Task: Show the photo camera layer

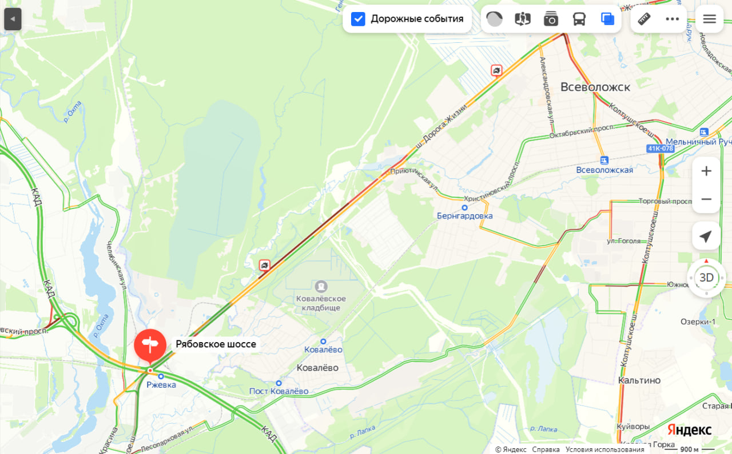Action: tap(551, 19)
